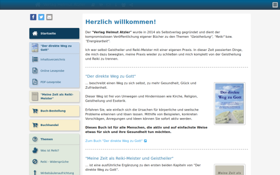This screenshot has height=175, width=280.
Task: Click the arrow icon after the Zum Buch link
Action: click(x=145, y=141)
